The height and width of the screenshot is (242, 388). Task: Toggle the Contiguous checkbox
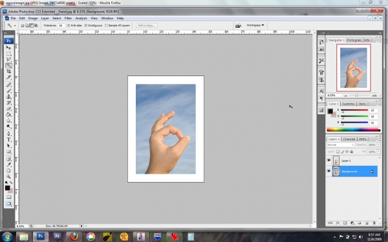(86, 25)
